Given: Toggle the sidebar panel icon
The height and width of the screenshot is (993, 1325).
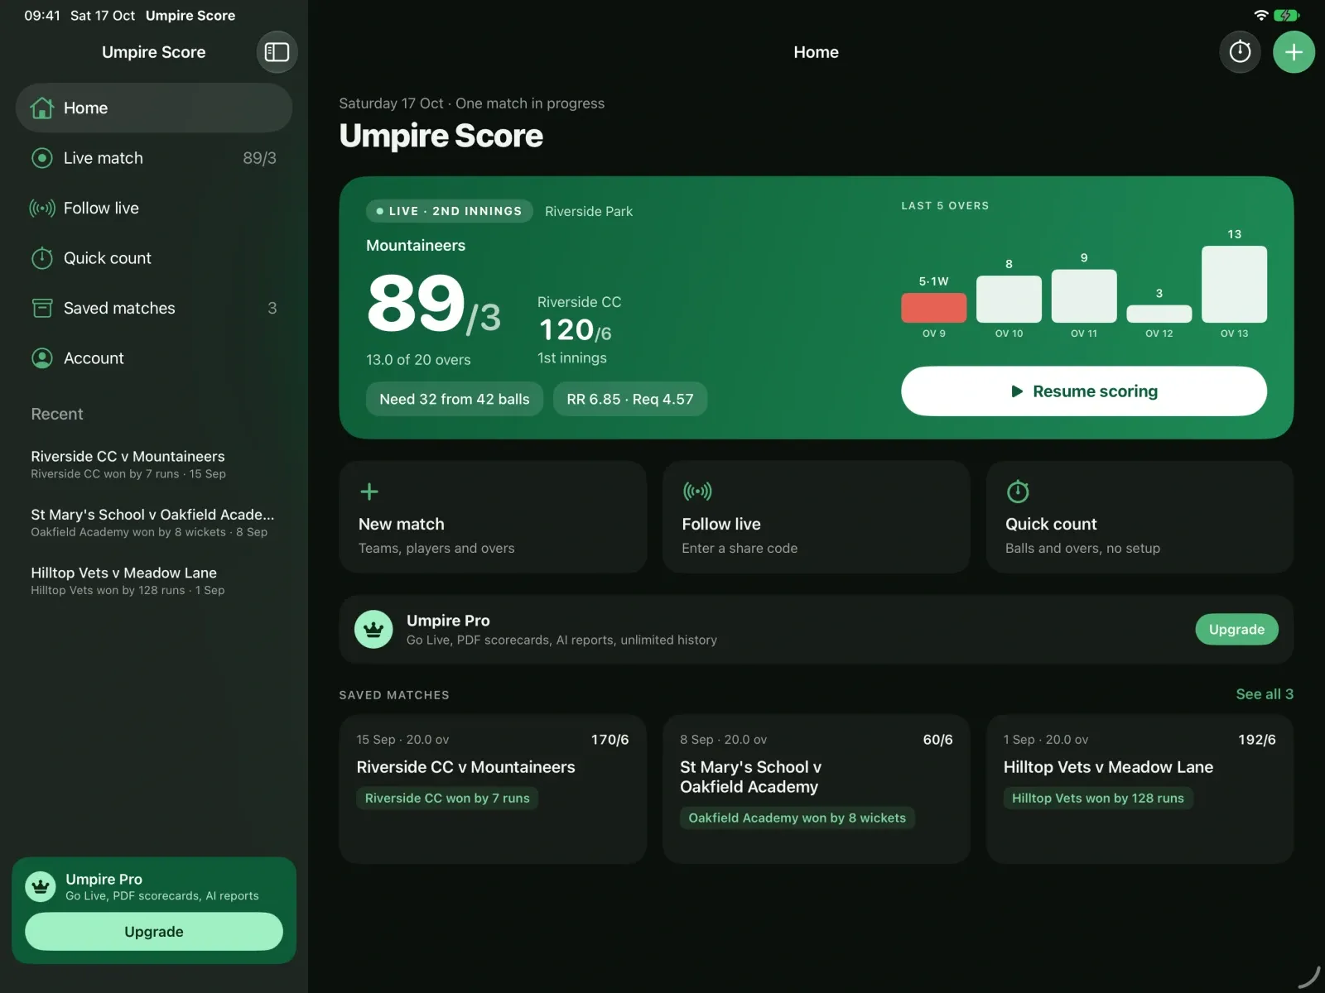Looking at the screenshot, I should [277, 52].
